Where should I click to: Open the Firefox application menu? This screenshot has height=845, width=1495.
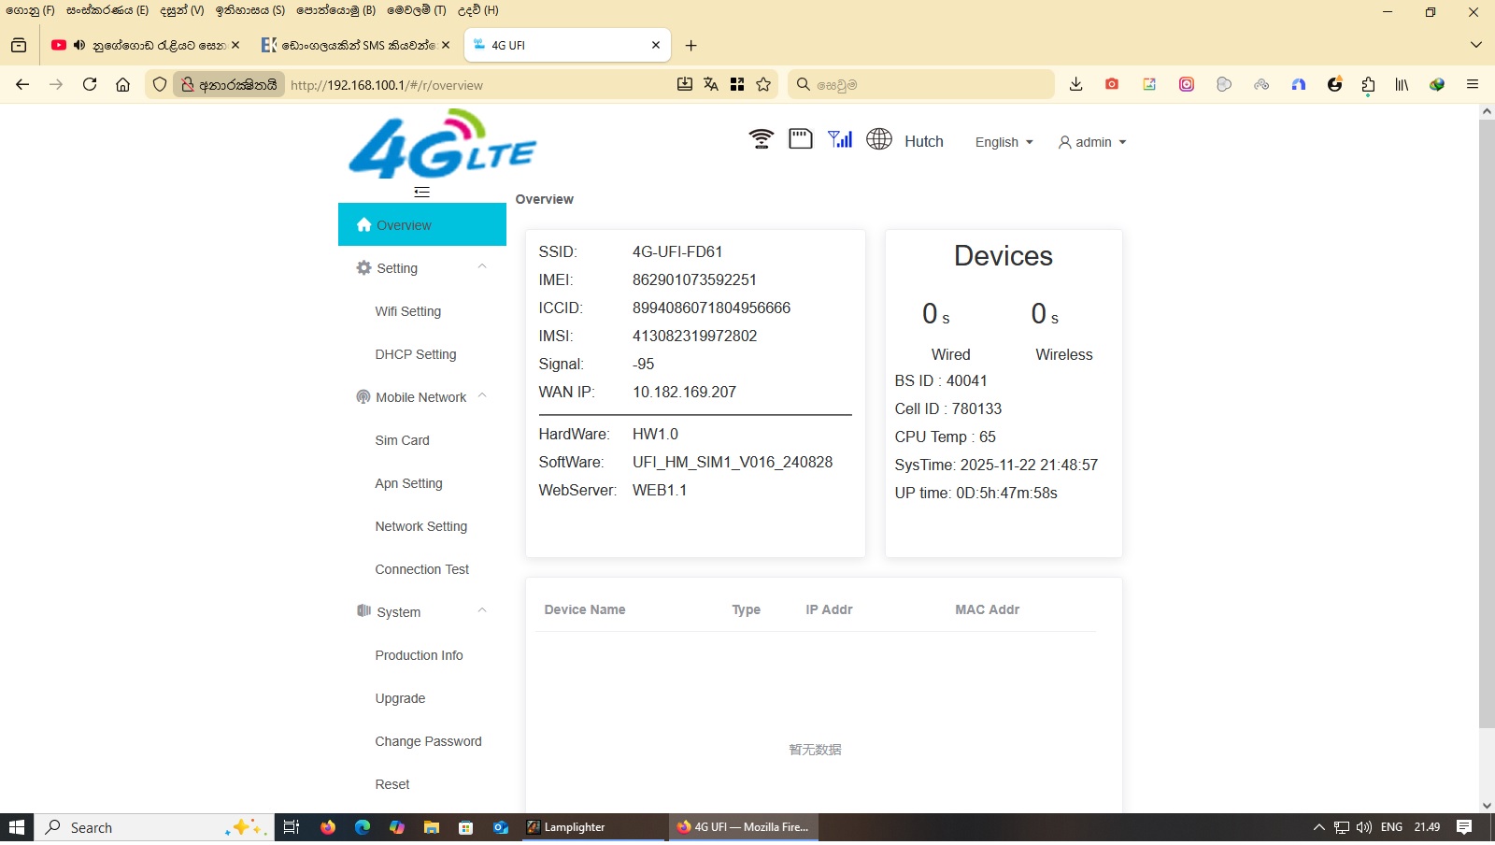coord(1473,84)
